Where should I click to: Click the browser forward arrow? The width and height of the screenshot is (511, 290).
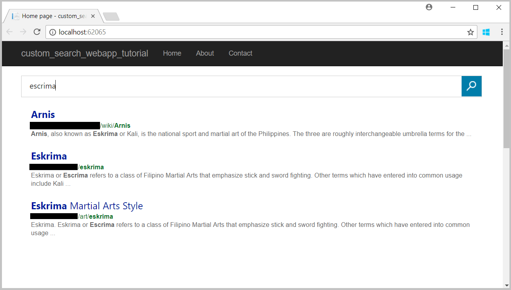pos(23,32)
